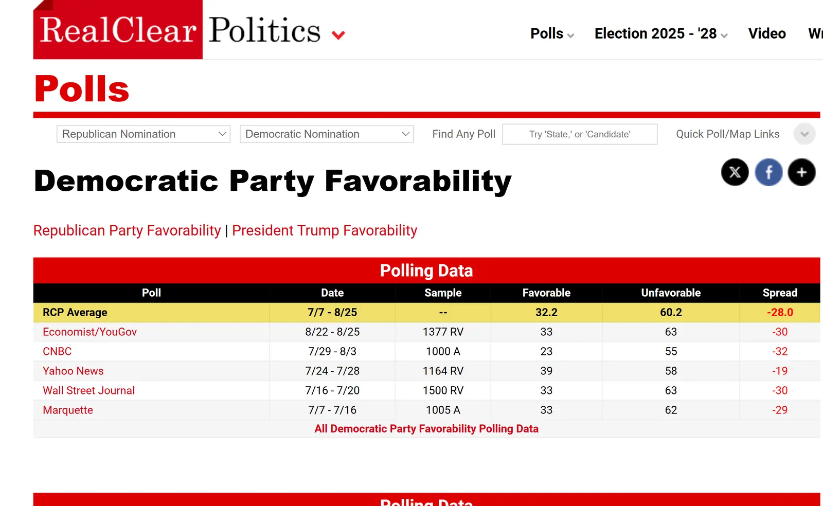Share page on X (Twitter)
This screenshot has width=823, height=506.
tap(735, 172)
